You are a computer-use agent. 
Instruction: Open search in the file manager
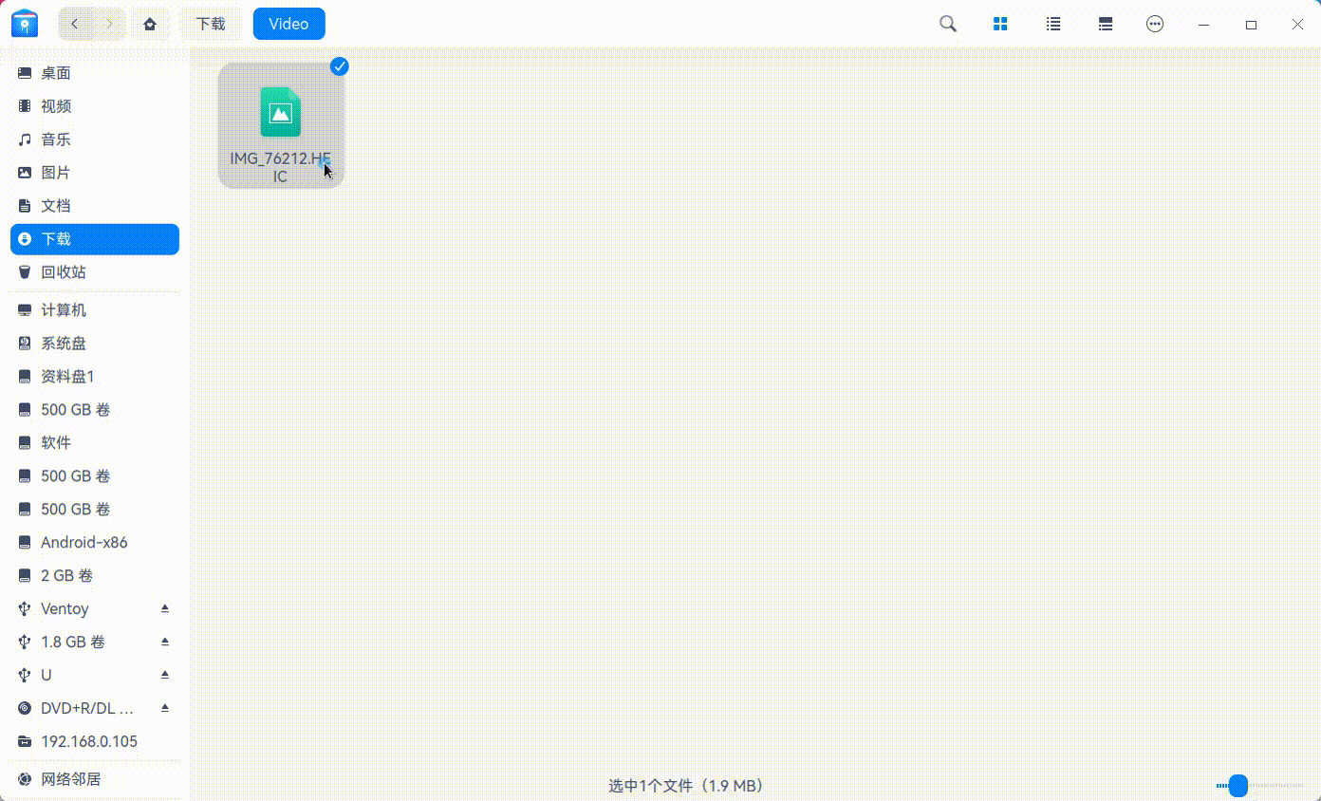pos(946,24)
